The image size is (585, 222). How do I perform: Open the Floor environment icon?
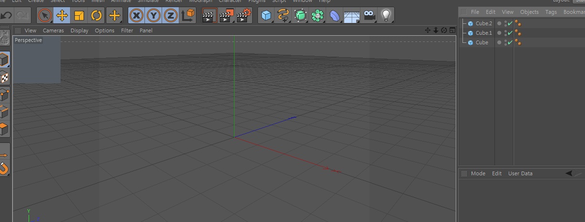(x=352, y=15)
